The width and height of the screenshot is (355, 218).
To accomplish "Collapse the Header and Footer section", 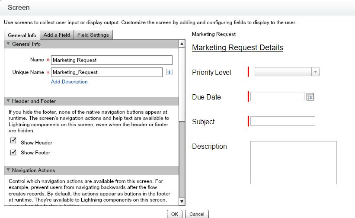I will [x=8, y=101].
